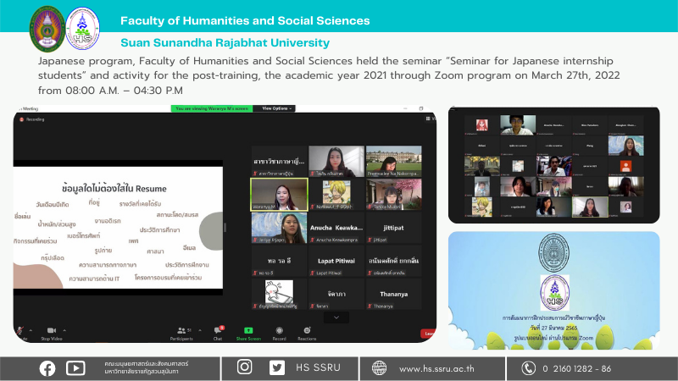The image size is (678, 381).
Task: Click the red Leave button
Action: pyautogui.click(x=429, y=333)
